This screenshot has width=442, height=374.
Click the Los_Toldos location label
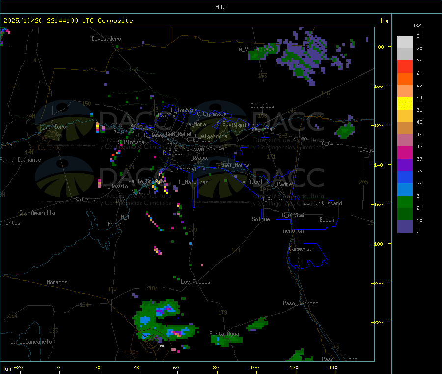pos(195,282)
